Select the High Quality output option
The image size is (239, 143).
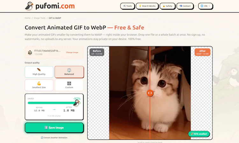coord(39,72)
